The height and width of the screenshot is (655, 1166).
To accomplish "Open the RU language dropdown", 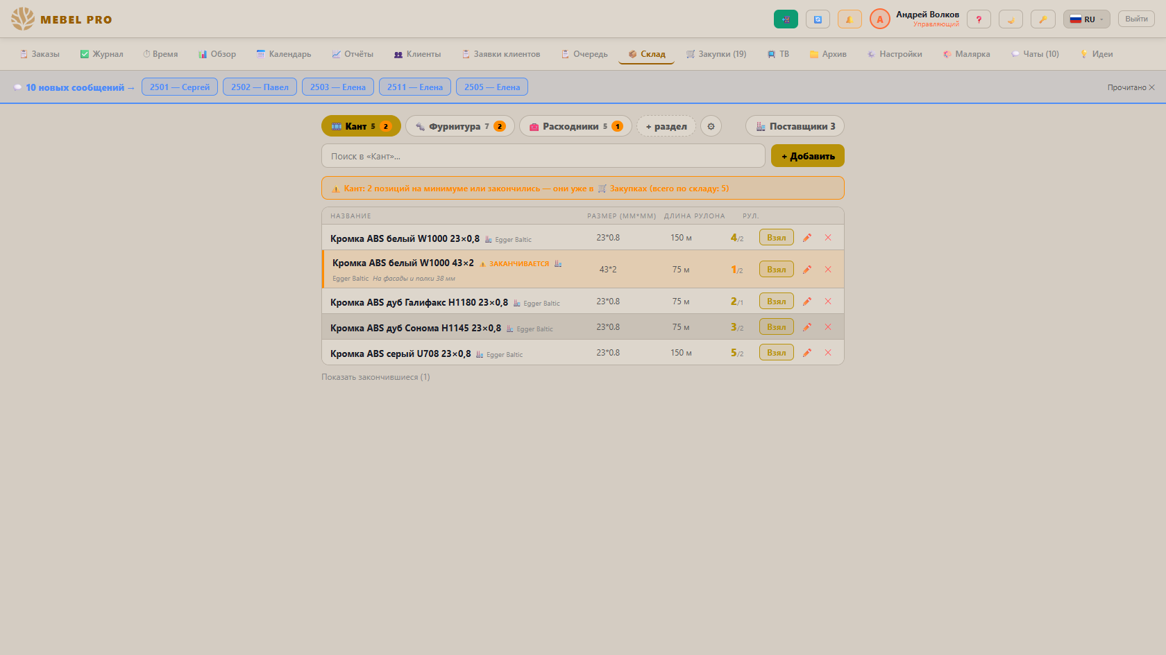I will 1086,19.
